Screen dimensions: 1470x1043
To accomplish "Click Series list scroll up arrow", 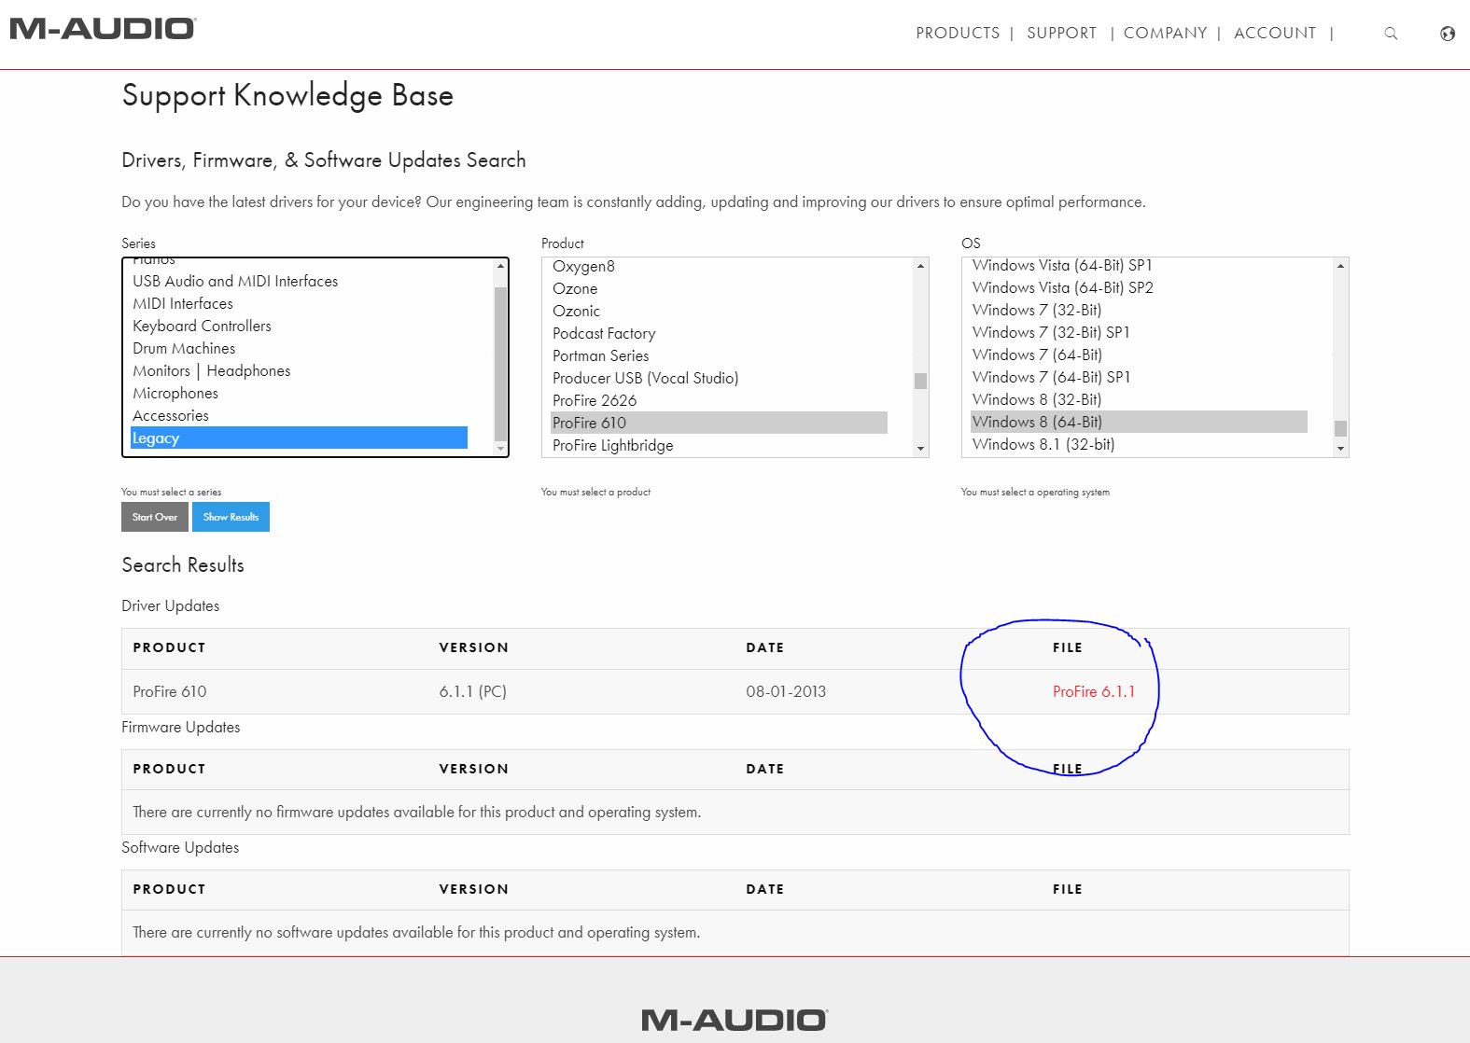I will (501, 267).
